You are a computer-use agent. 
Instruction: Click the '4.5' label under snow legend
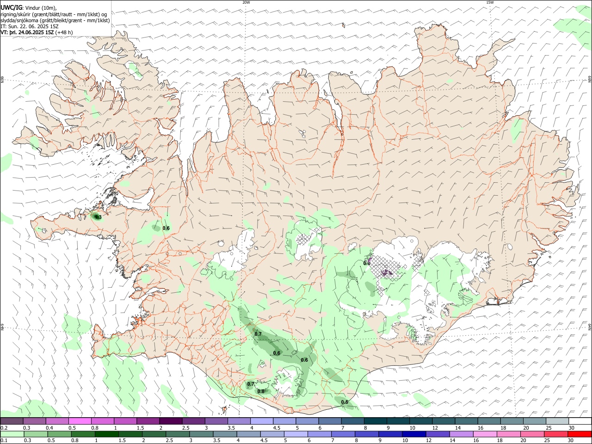277,428
